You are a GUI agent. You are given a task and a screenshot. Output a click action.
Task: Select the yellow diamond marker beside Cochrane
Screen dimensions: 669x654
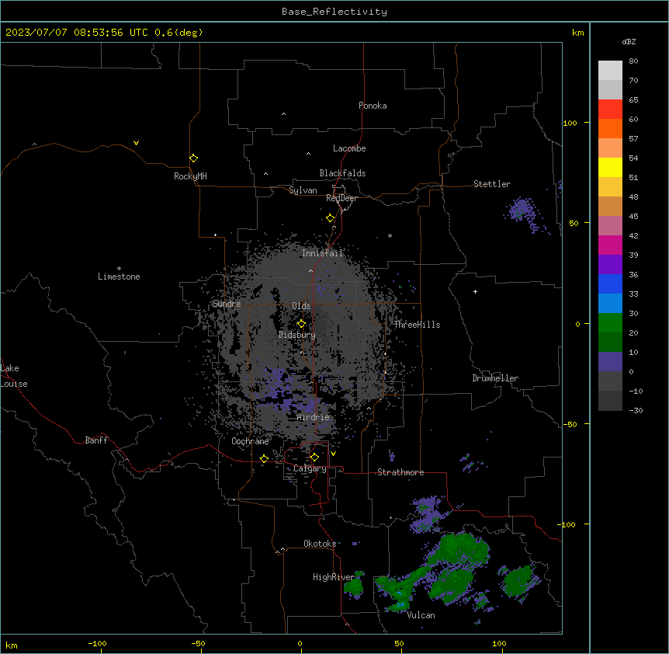[264, 458]
